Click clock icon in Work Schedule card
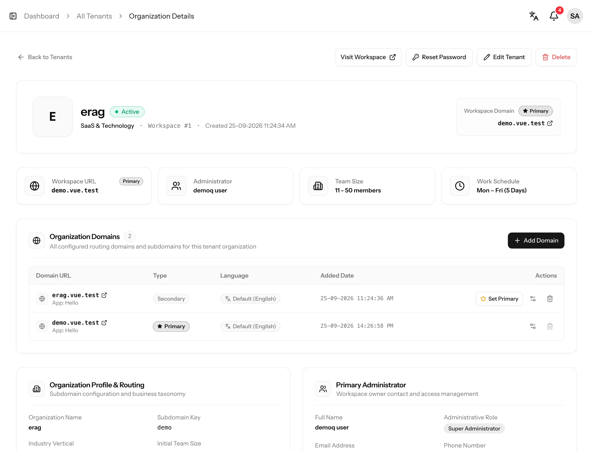 (460, 186)
